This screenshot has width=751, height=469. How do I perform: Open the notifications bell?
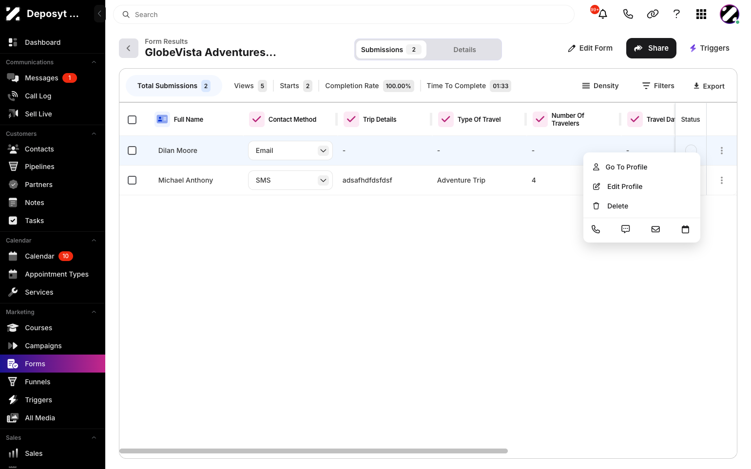[x=603, y=14]
